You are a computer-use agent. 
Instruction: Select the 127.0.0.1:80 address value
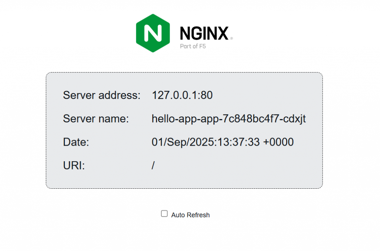point(182,95)
